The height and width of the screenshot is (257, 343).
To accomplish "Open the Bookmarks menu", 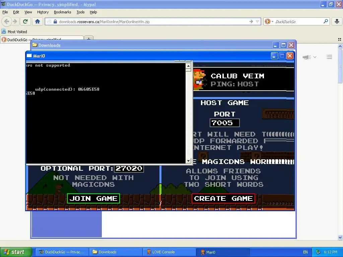I will (62, 12).
